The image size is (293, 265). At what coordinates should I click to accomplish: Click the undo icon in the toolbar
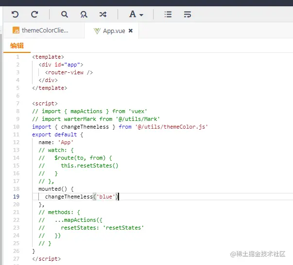pos(15,15)
